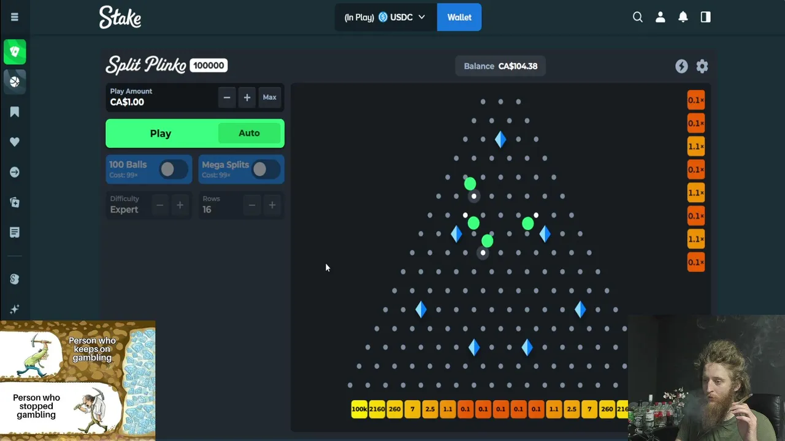Lower the Difficulty with its minus button
The image size is (785, 441).
pos(159,205)
